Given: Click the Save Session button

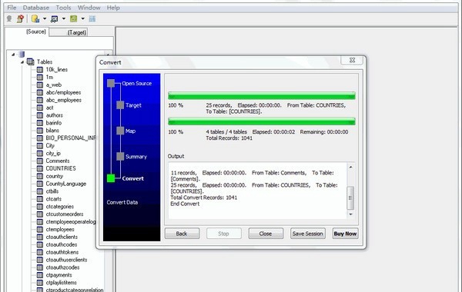Looking at the screenshot, I should [x=307, y=234].
